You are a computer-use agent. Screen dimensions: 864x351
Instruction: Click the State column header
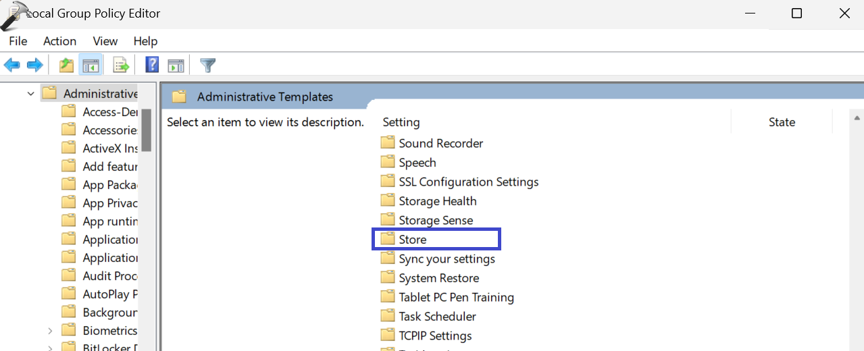pos(782,122)
